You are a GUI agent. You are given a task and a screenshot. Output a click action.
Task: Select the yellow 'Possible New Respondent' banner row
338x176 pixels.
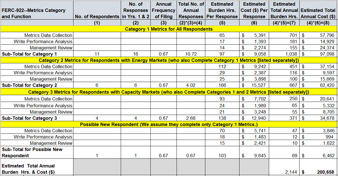point(169,124)
